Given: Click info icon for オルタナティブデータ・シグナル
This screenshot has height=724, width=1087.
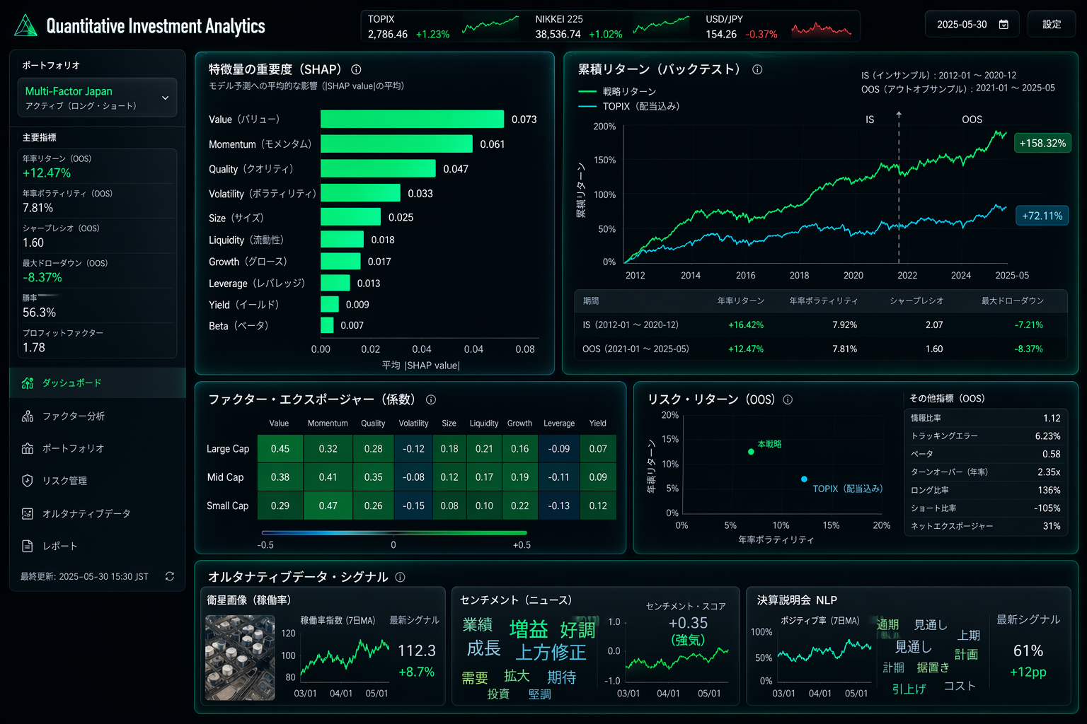Looking at the screenshot, I should click(401, 577).
